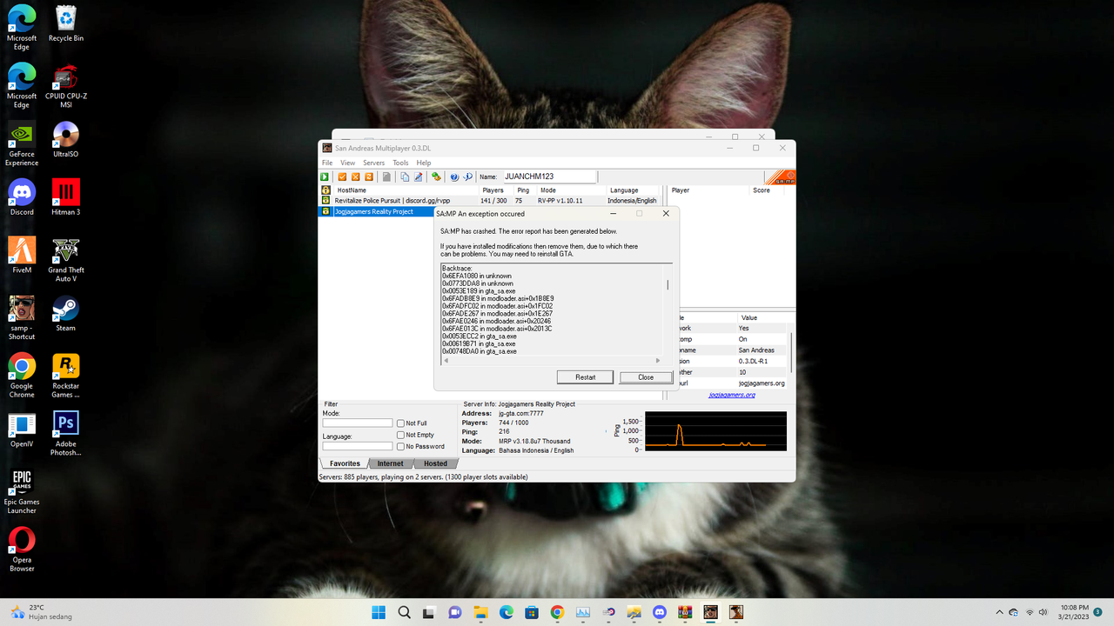Open Grand Theft Auto V desktop icon
Screen dimensions: 1114x626
click(x=66, y=260)
